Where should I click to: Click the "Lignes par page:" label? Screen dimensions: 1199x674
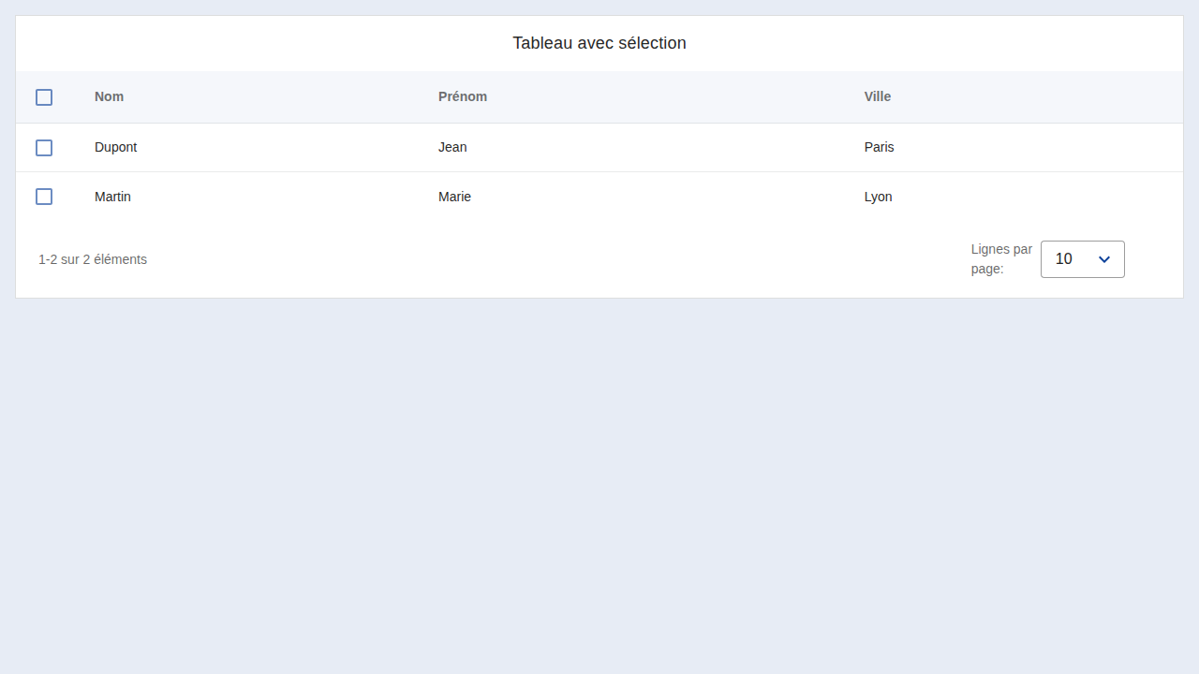pyautogui.click(x=1002, y=259)
